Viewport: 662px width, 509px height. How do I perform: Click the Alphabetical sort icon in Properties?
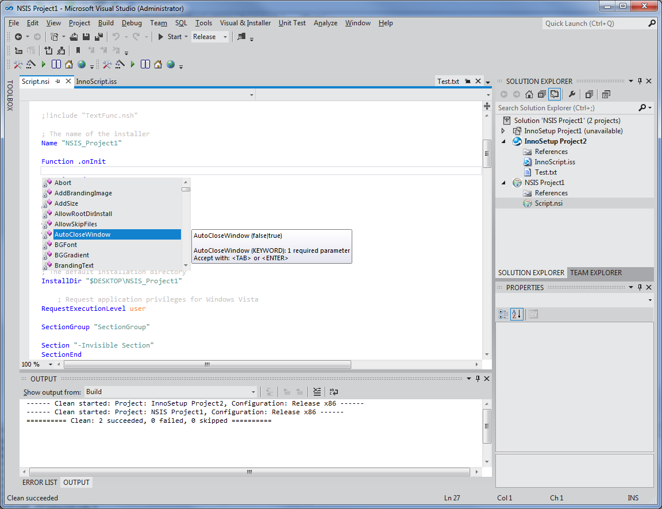point(517,314)
